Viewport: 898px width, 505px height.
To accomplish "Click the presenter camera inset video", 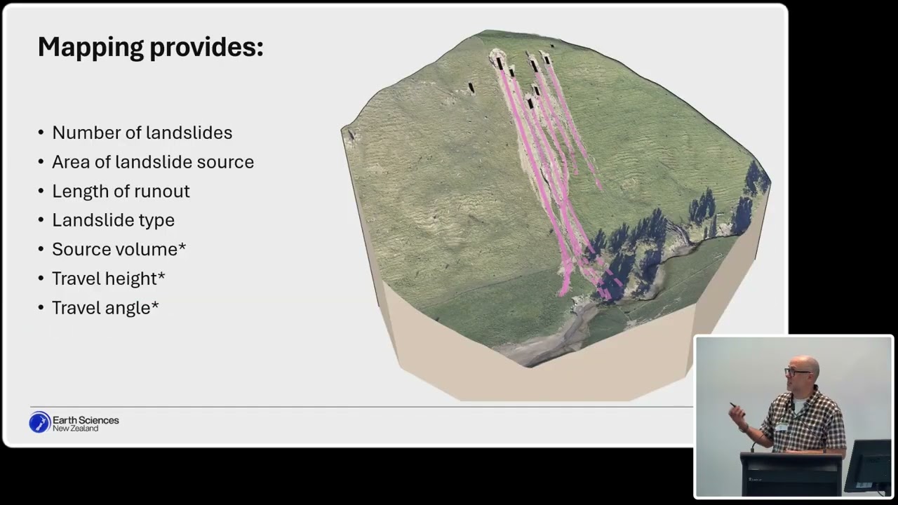I will click(x=793, y=417).
